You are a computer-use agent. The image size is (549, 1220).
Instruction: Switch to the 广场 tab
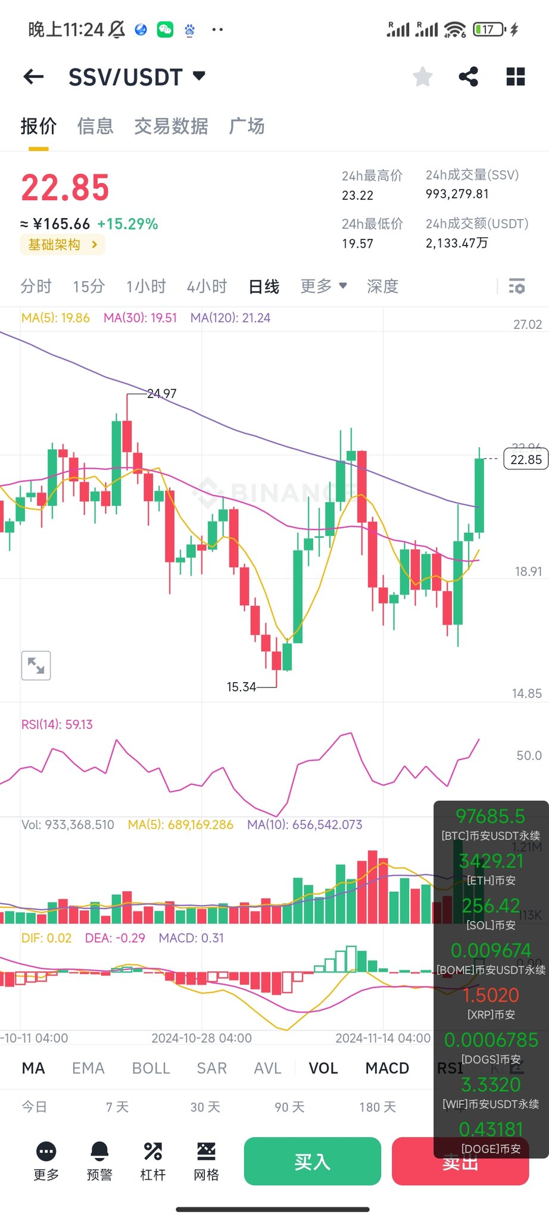click(247, 126)
